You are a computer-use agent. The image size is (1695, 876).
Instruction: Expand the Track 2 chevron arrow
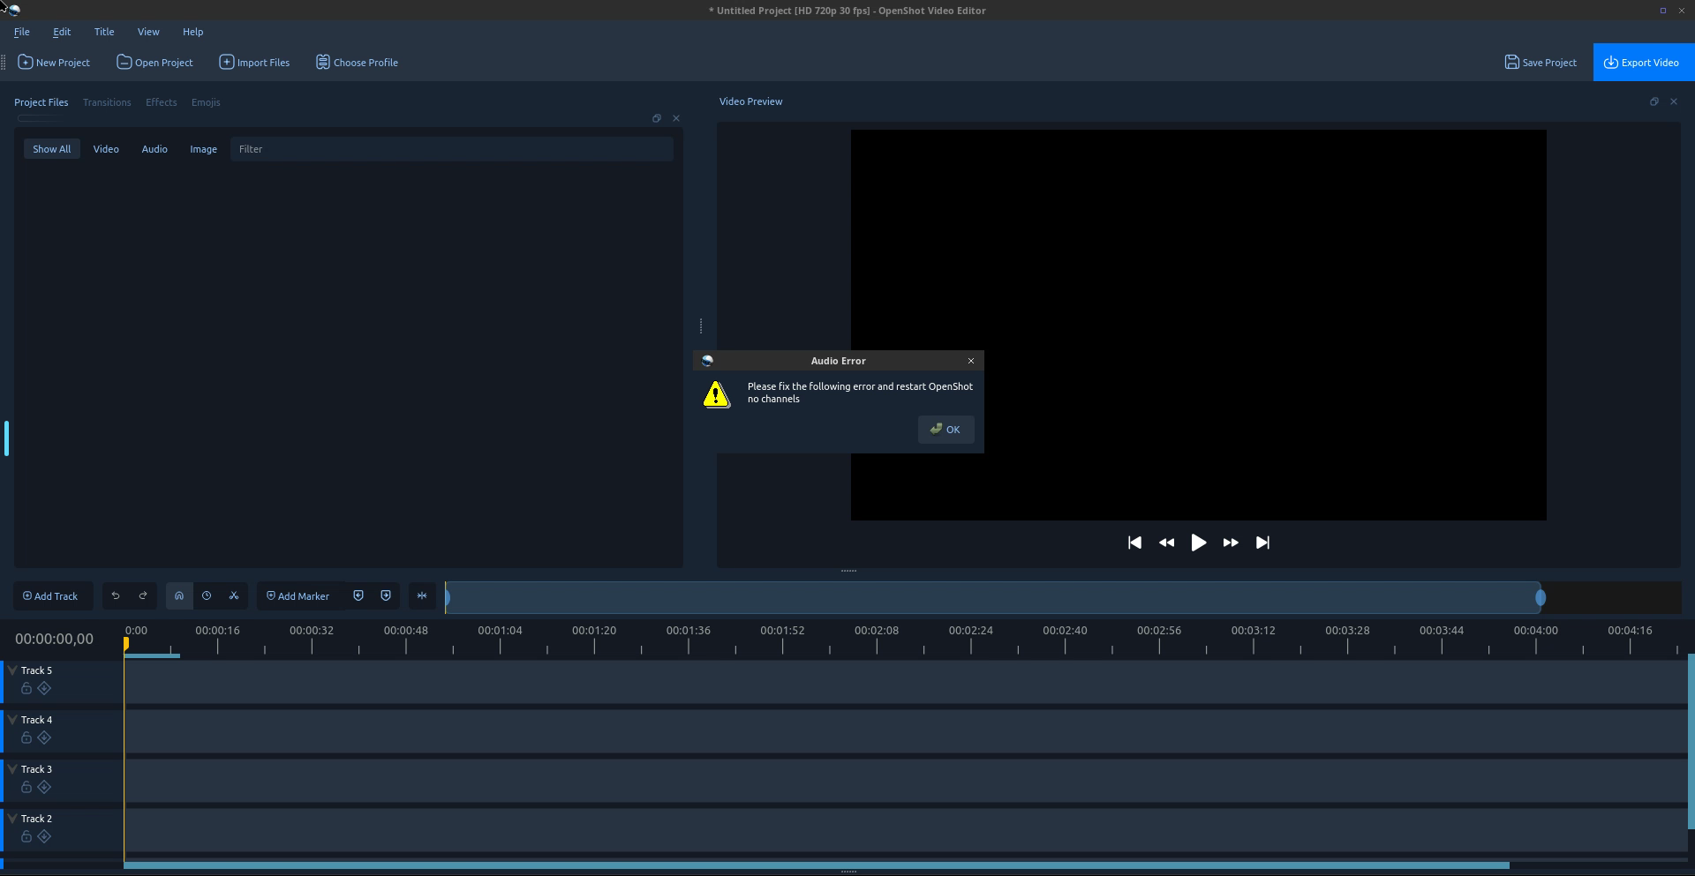point(12,819)
